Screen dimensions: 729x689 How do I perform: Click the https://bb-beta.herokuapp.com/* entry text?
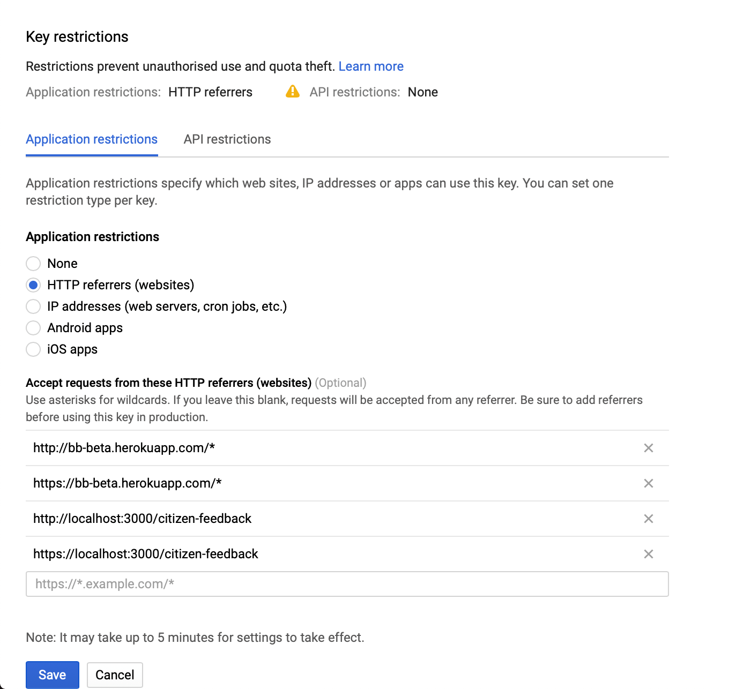click(128, 483)
